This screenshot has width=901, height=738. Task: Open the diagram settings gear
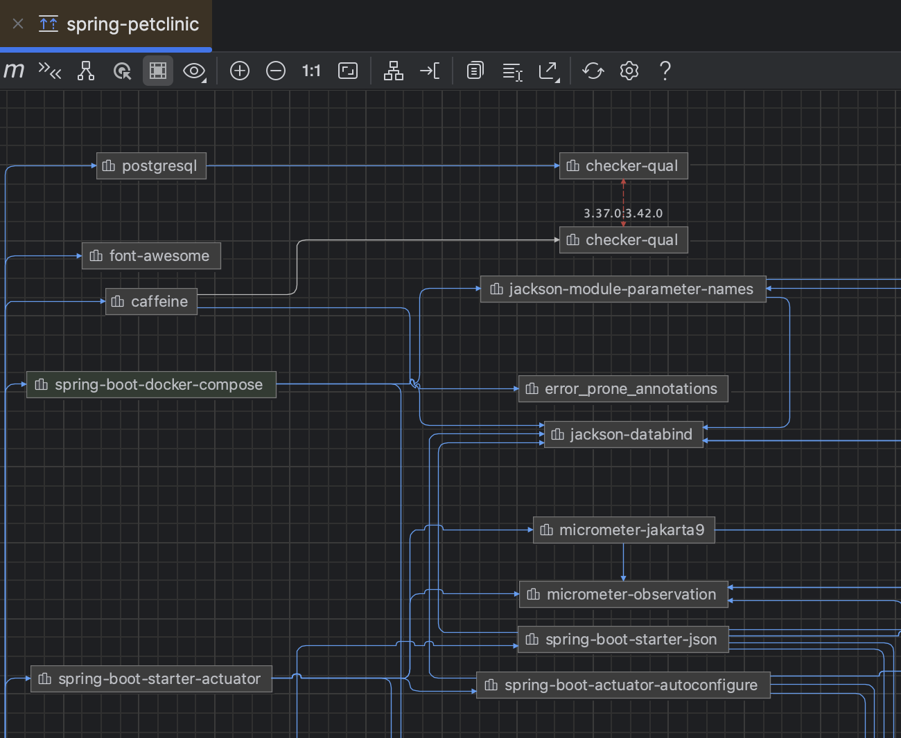pos(629,70)
